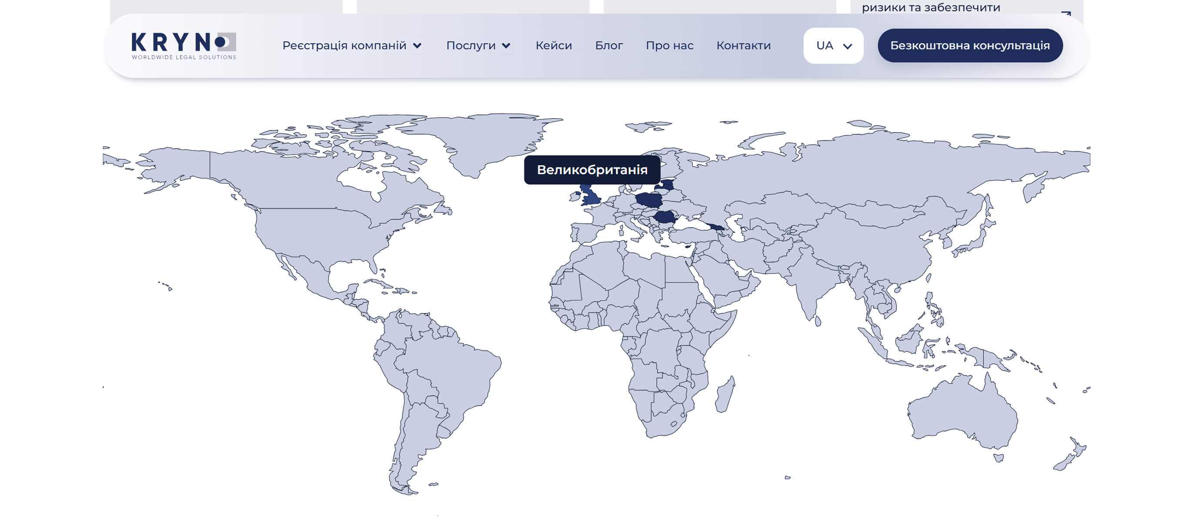Select highlighted Romania on the map
The height and width of the screenshot is (530, 1191).
click(x=665, y=216)
